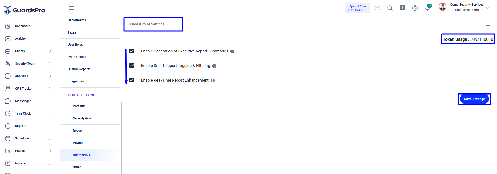Viewport: 497px width, 174px height.
Task: Click the Time Clock icon
Action: (x=8, y=113)
